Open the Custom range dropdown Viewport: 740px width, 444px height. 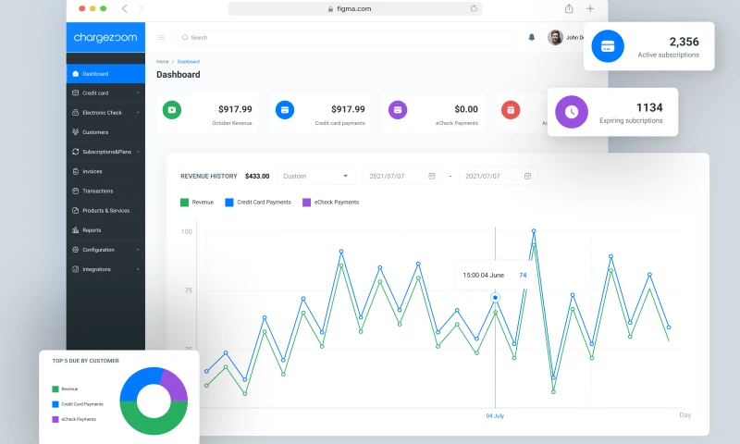(315, 176)
